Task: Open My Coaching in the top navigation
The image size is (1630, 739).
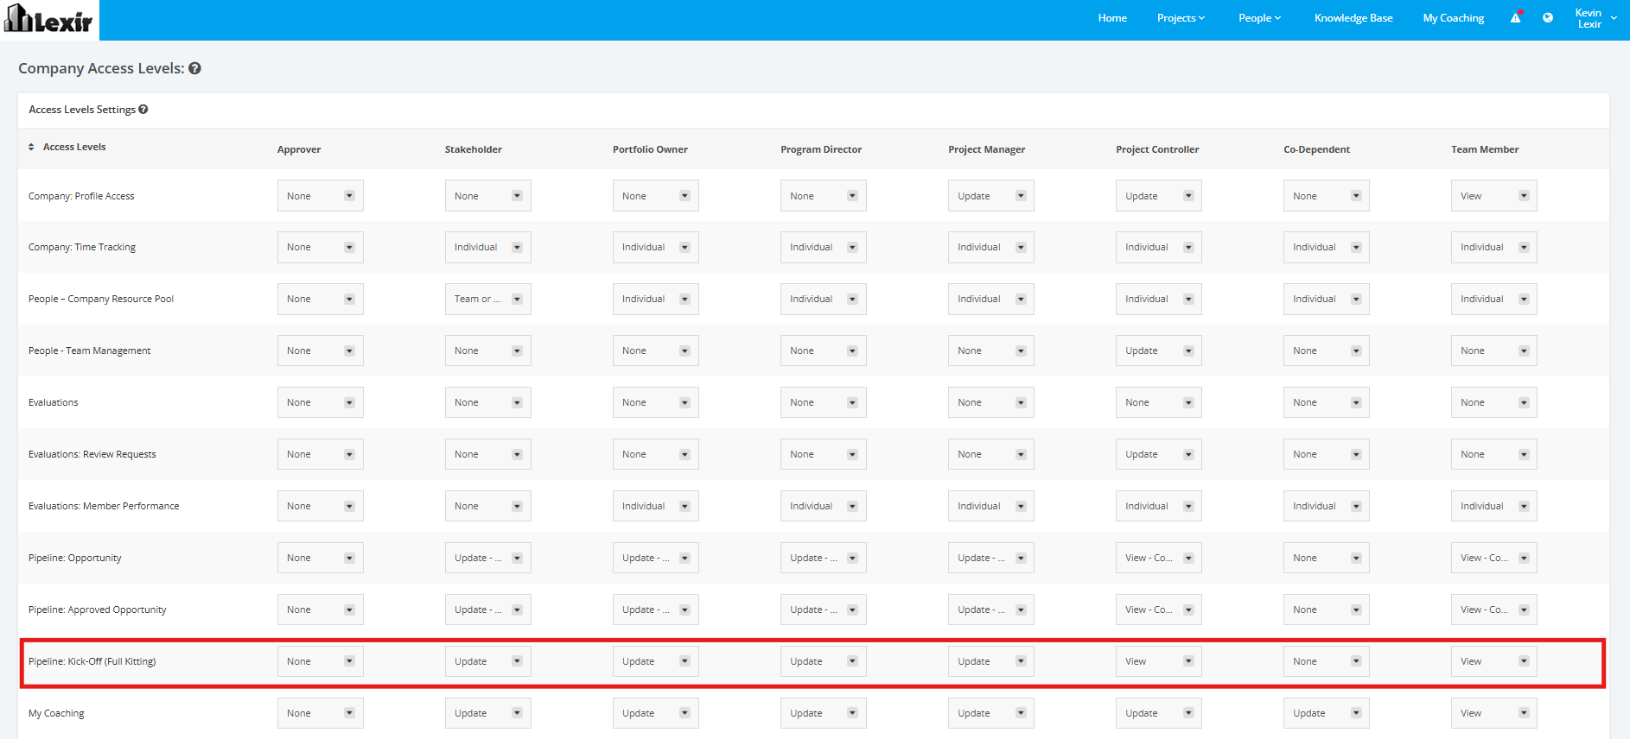Action: point(1454,18)
